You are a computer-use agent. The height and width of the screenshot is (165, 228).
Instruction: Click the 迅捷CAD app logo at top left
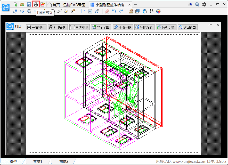coord(6,7)
